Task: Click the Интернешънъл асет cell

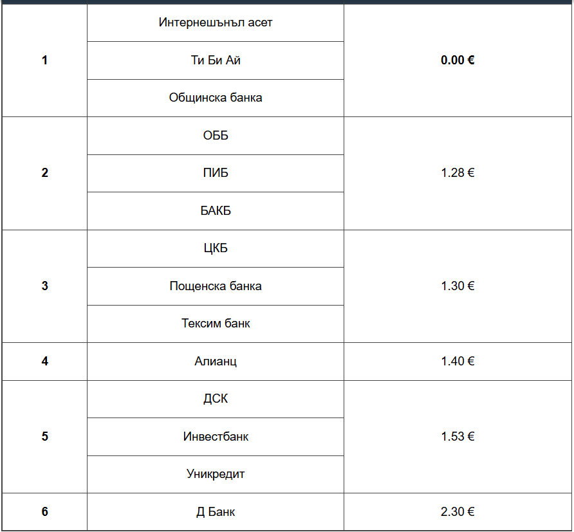Action: pos(216,23)
